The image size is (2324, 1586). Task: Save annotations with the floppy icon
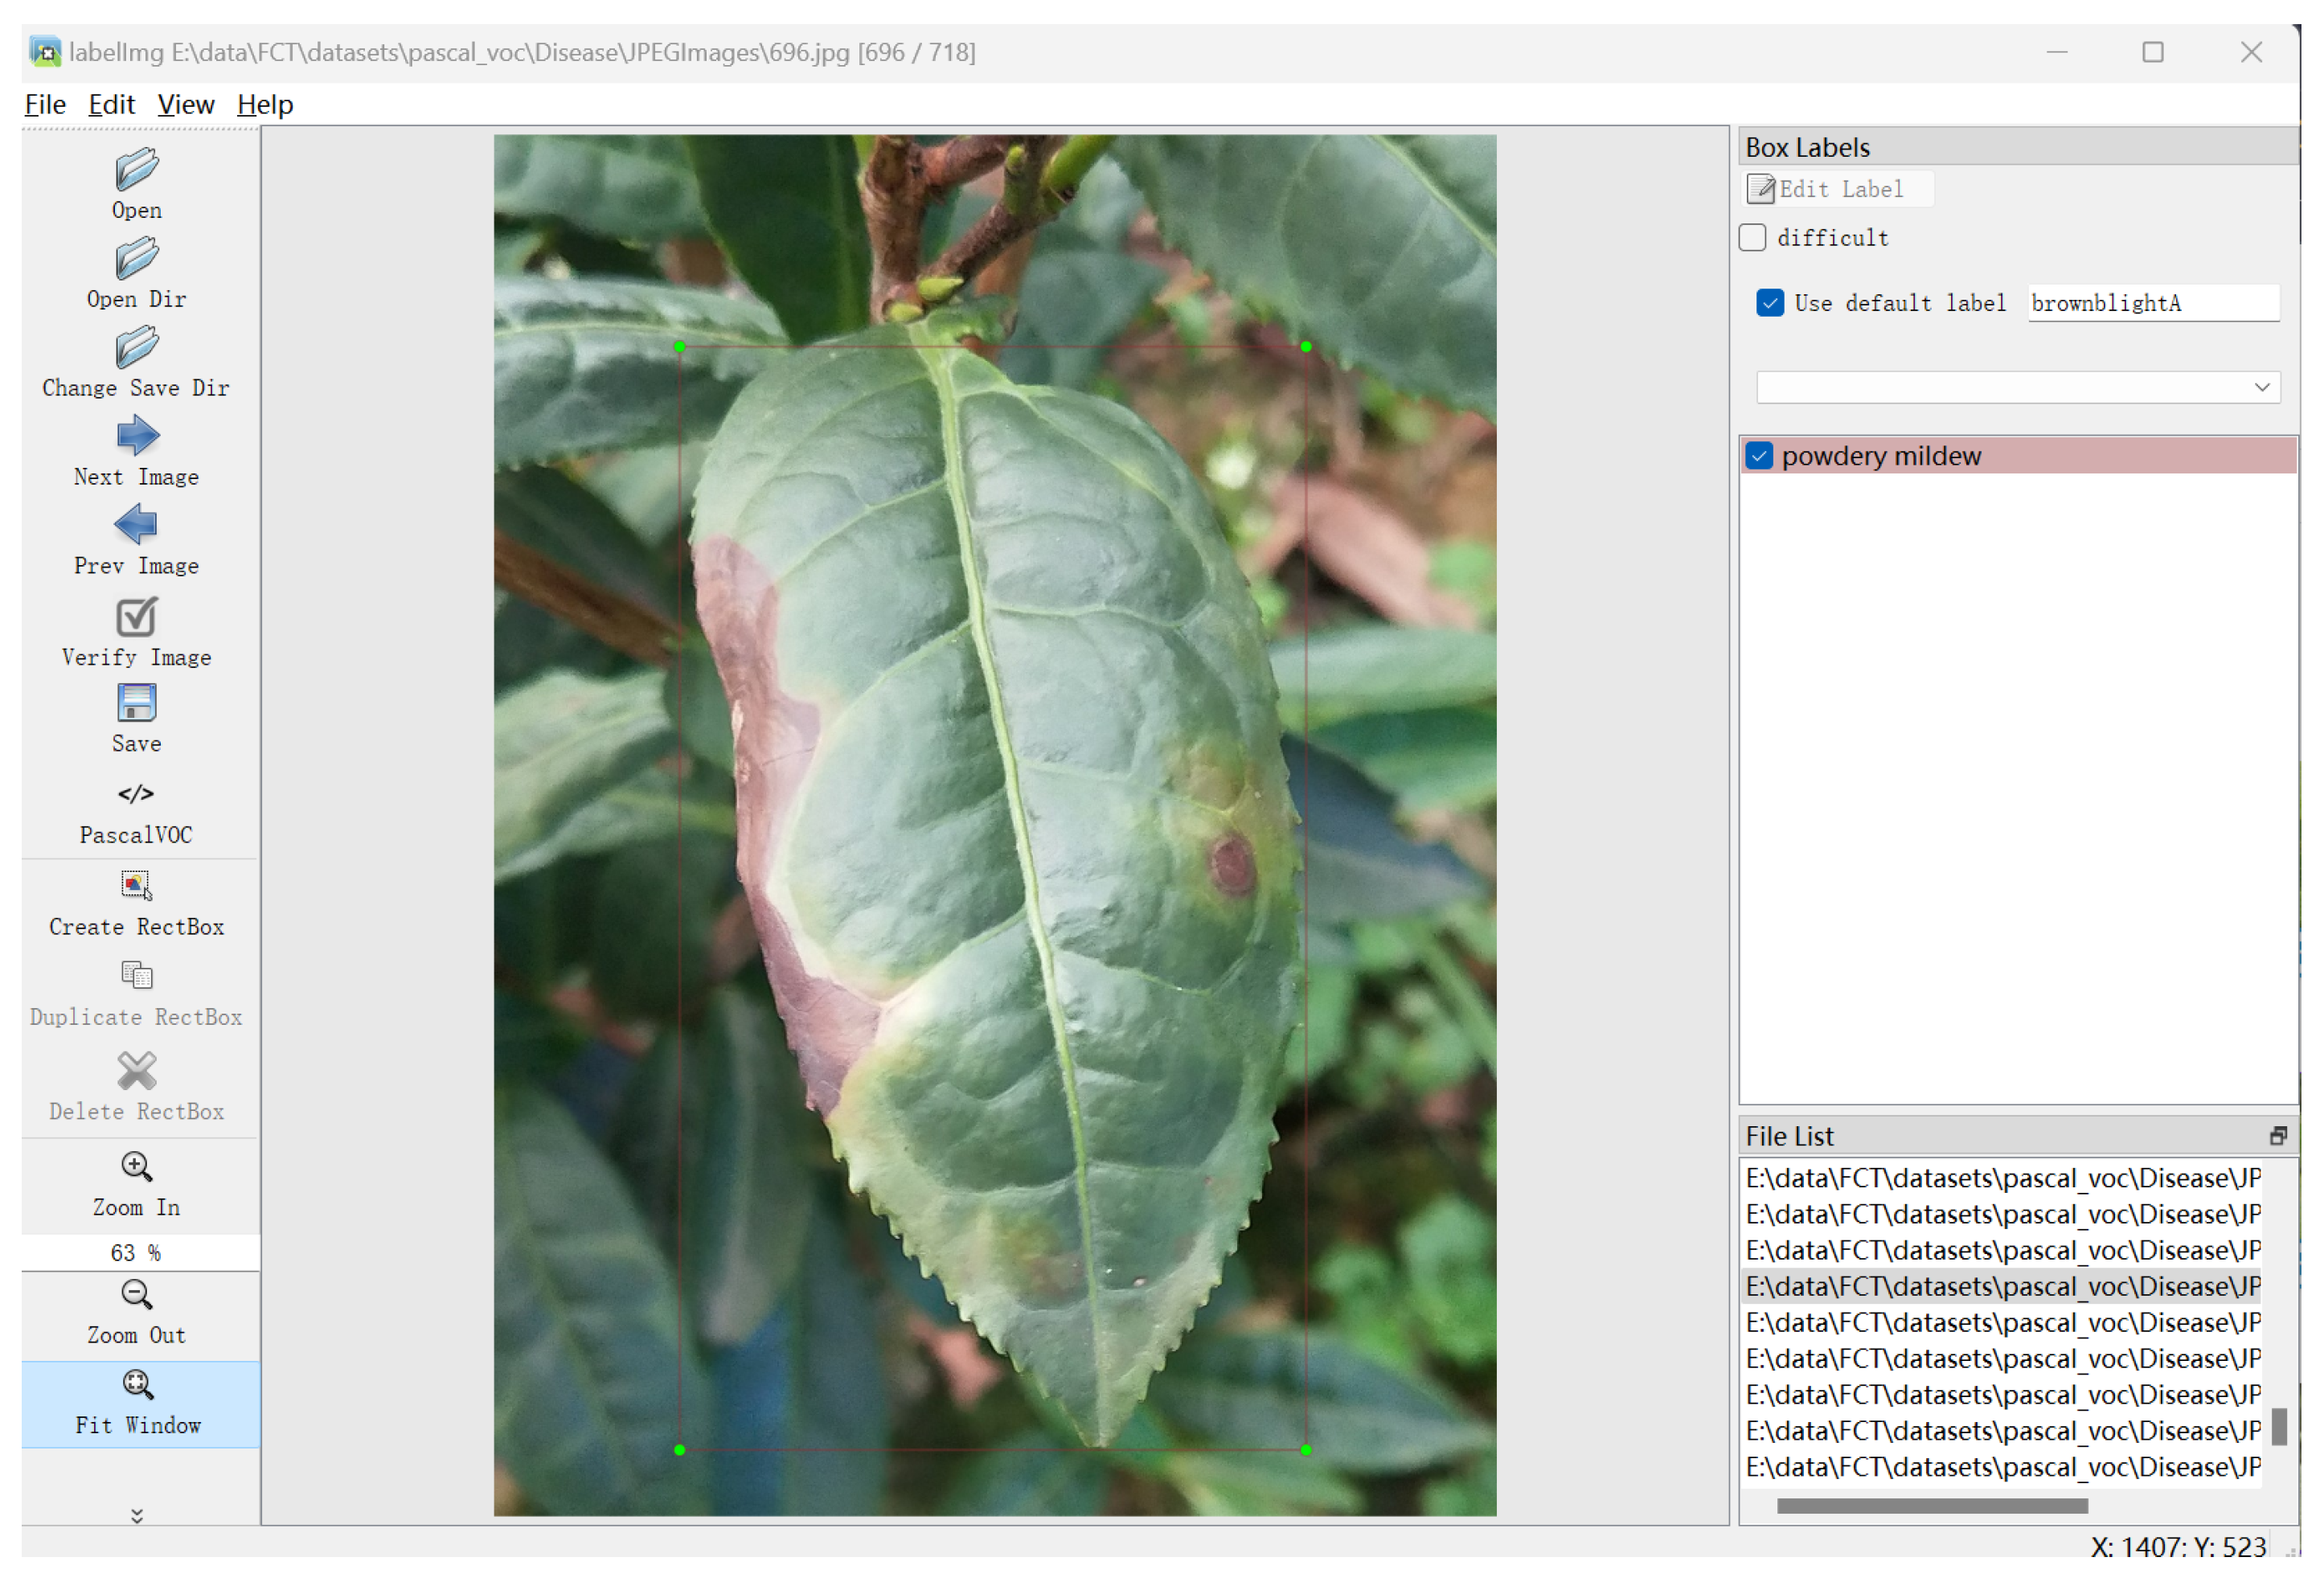click(136, 704)
